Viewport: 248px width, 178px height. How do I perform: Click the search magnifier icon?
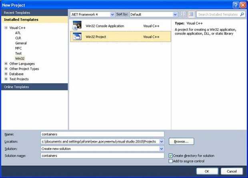tap(242, 14)
